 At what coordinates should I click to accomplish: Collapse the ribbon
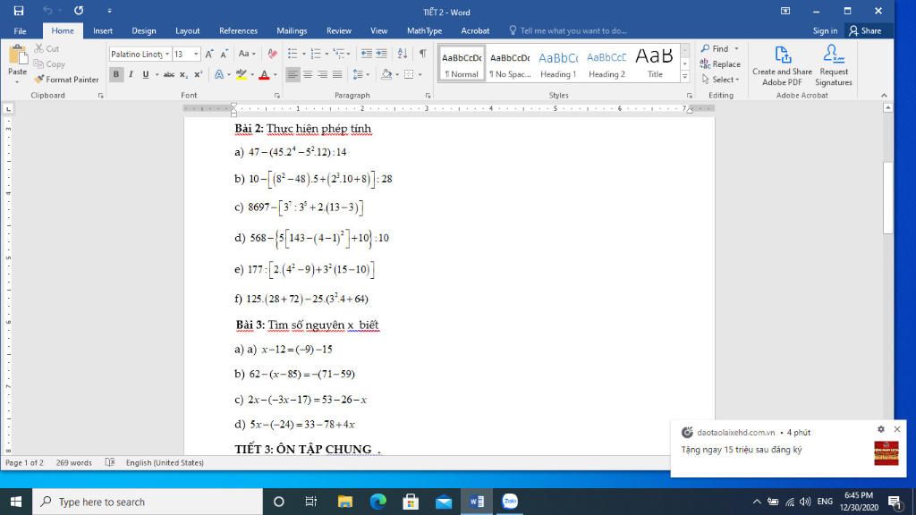[x=884, y=95]
